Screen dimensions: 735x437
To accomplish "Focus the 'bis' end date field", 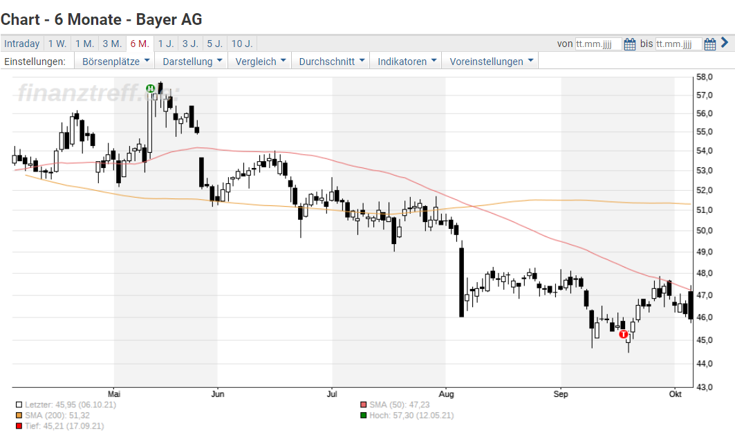I will point(679,44).
